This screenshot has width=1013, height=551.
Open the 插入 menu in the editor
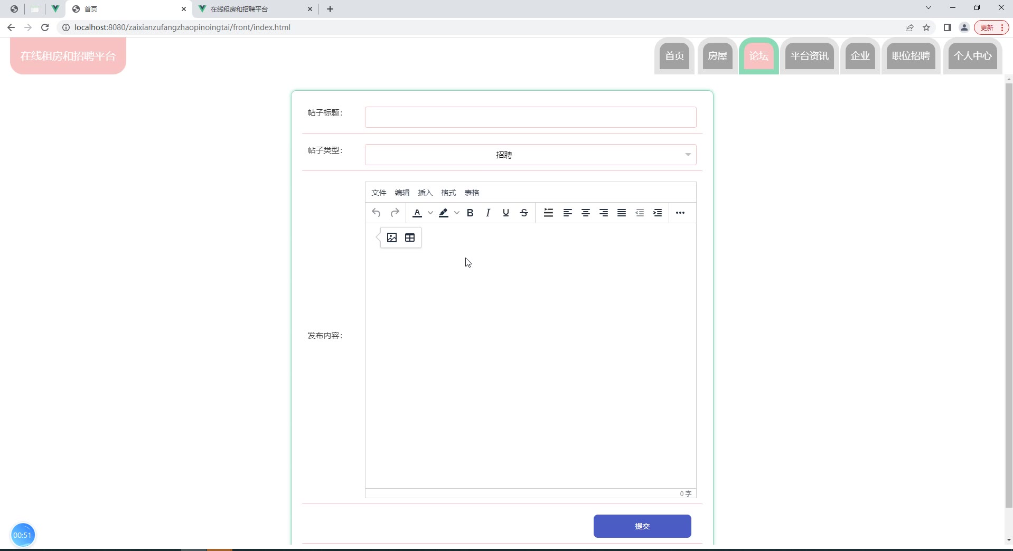[x=425, y=193]
